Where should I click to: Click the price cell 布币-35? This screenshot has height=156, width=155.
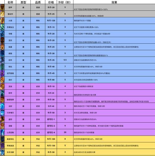coord(51,60)
